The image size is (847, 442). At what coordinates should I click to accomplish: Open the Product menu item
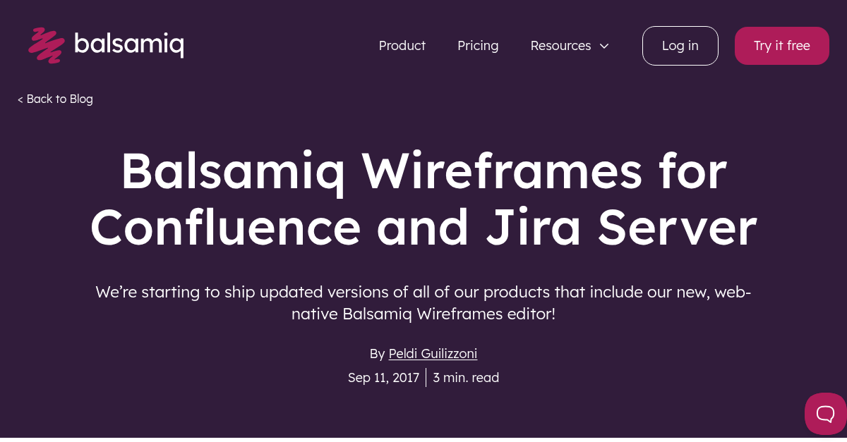tap(402, 46)
